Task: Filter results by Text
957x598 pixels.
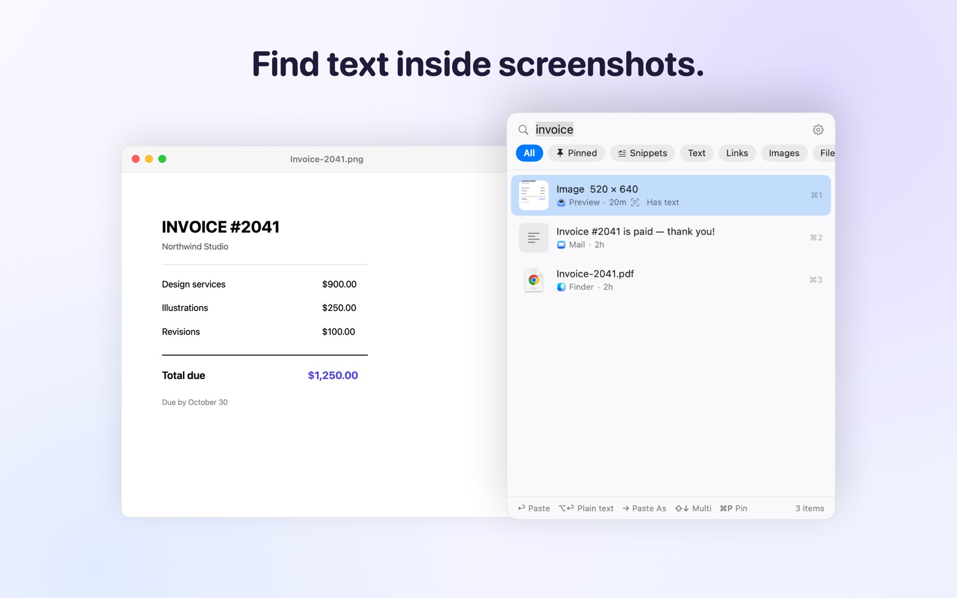Action: pos(697,153)
